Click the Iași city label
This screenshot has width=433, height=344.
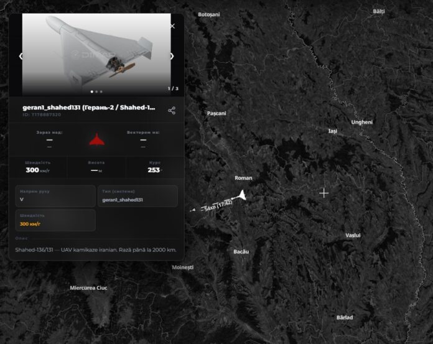pos(333,131)
